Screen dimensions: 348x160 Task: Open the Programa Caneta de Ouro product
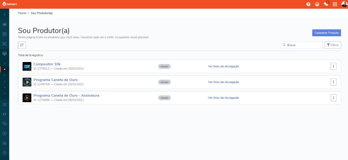click(56, 80)
